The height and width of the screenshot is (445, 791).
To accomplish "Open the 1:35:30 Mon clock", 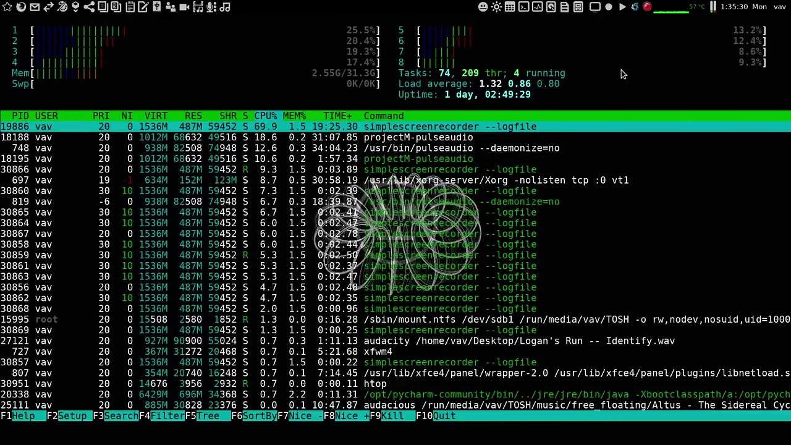I will coord(743,7).
